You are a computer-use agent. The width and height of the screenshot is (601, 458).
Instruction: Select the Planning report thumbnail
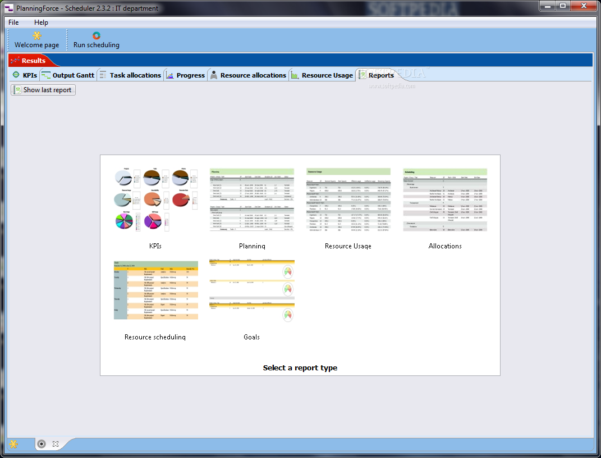252,199
